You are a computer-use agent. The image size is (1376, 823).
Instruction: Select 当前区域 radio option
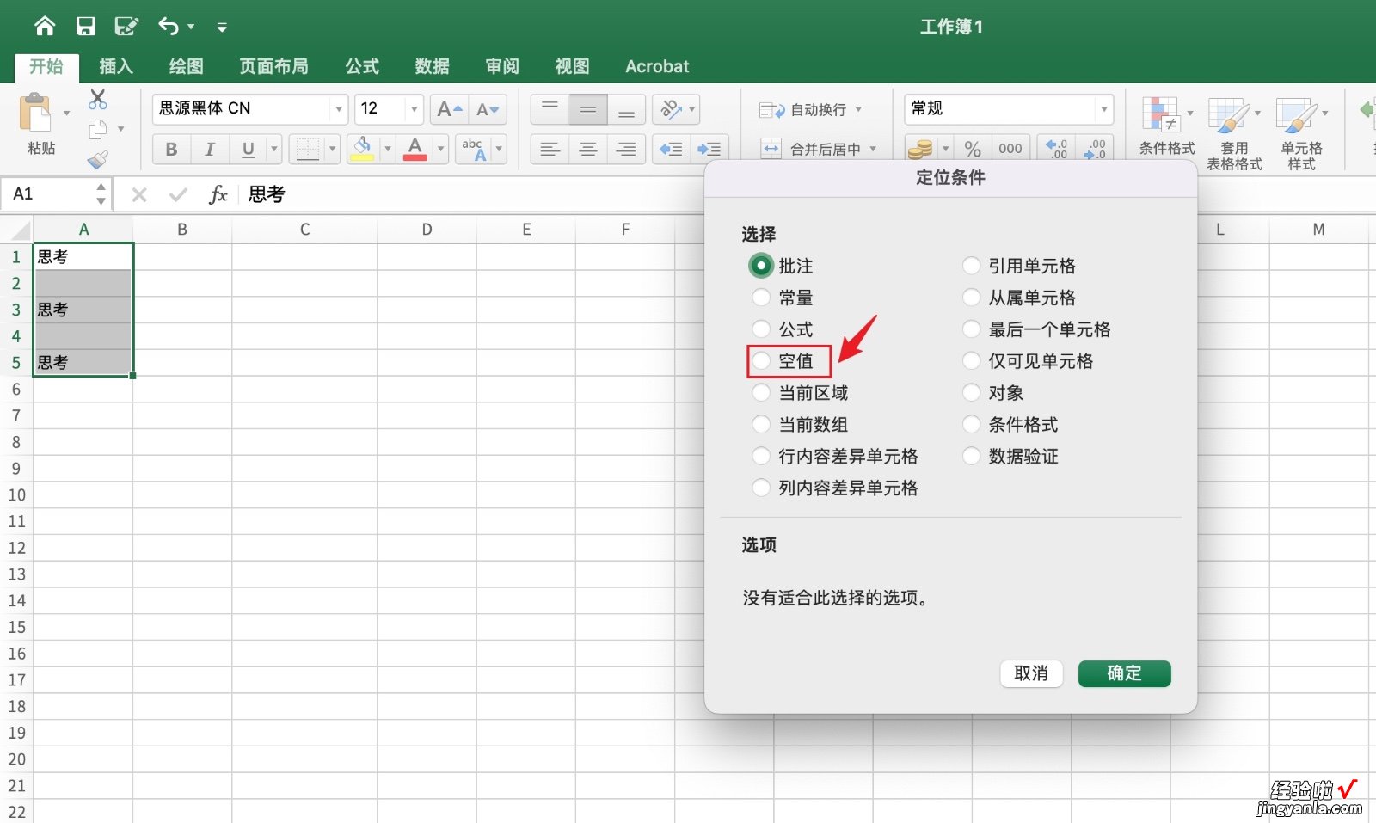point(761,393)
